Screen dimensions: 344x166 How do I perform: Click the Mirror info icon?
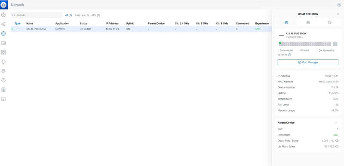click(289, 54)
